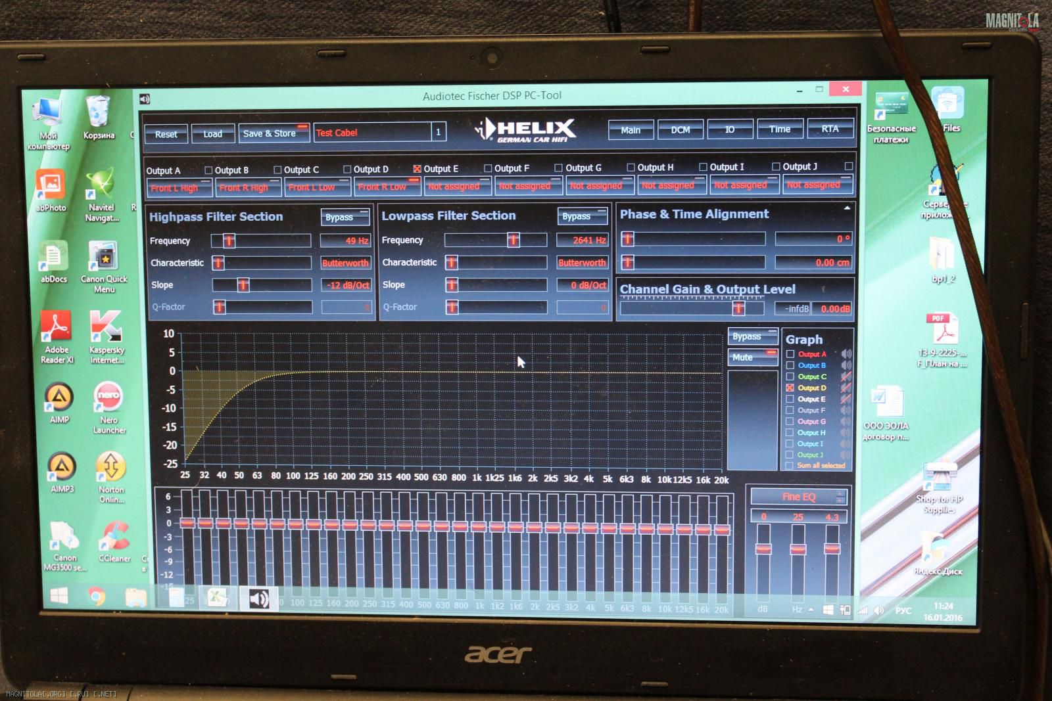
Task: Show hidden system tray icons arrow
Action: 811,610
